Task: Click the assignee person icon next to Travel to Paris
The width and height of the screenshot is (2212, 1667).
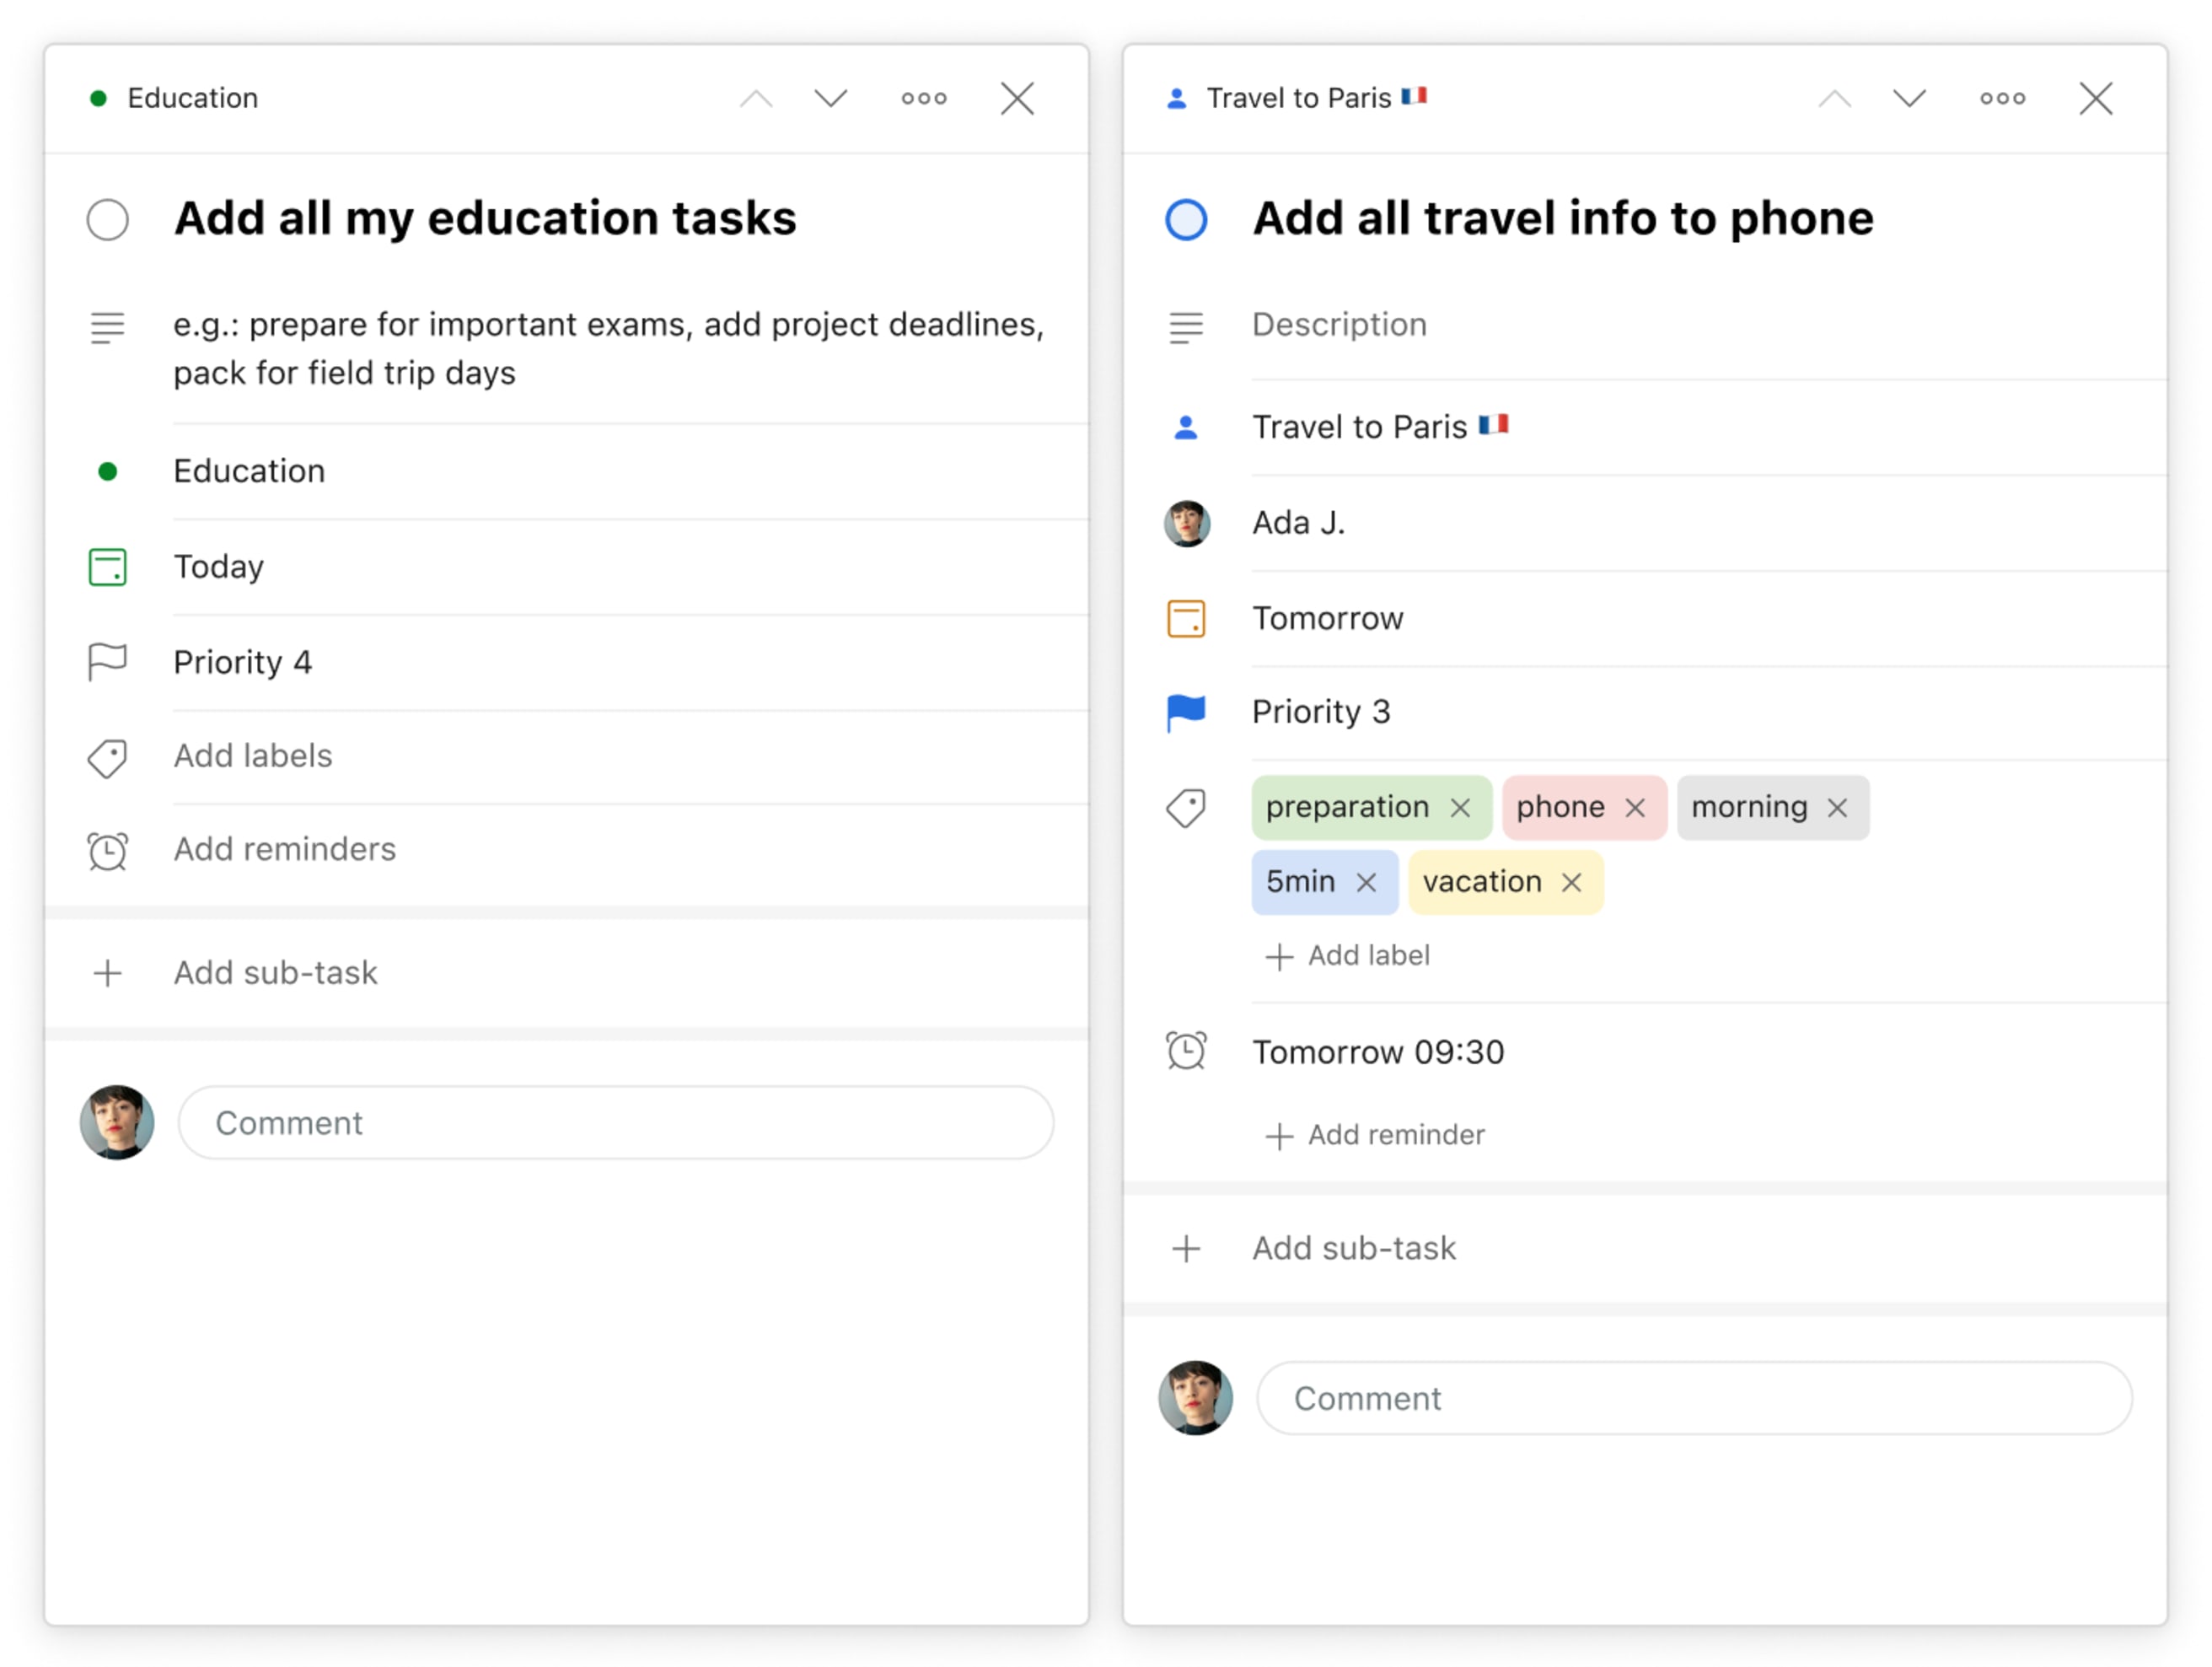Action: 1186,427
